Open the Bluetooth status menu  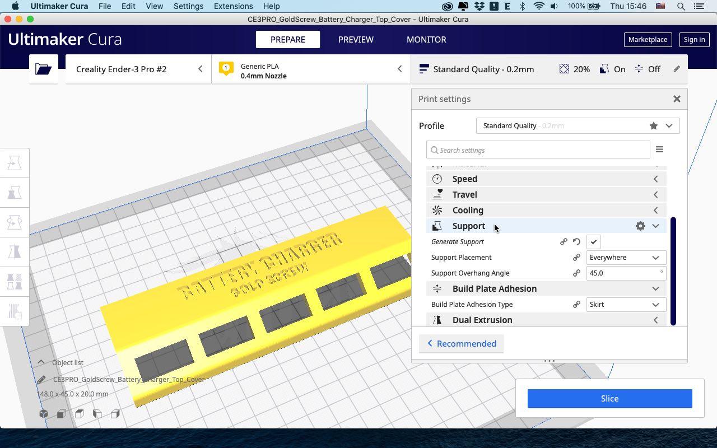click(x=522, y=6)
